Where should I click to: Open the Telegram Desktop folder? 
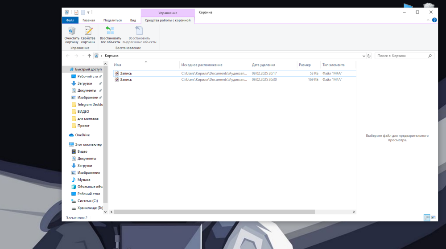pos(87,105)
